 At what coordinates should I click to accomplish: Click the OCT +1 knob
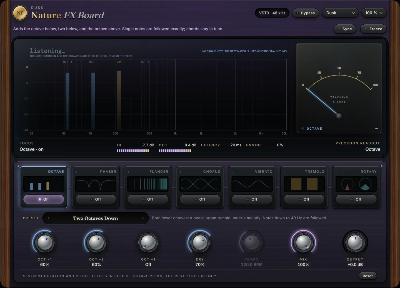click(148, 242)
